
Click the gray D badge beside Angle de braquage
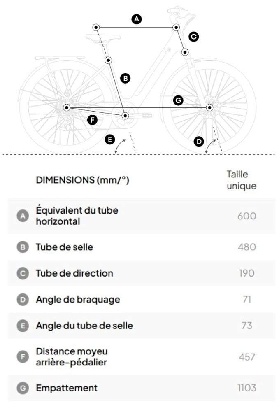[x=22, y=300]
